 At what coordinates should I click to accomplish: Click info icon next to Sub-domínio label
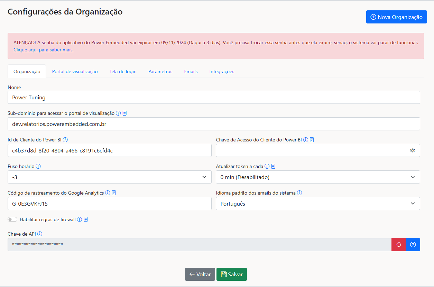[x=118, y=113]
